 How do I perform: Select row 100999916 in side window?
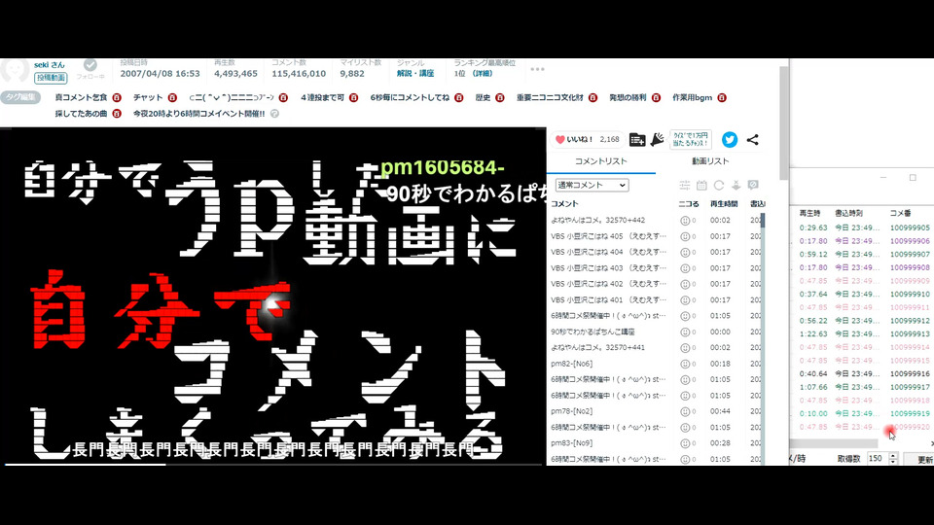(861, 373)
